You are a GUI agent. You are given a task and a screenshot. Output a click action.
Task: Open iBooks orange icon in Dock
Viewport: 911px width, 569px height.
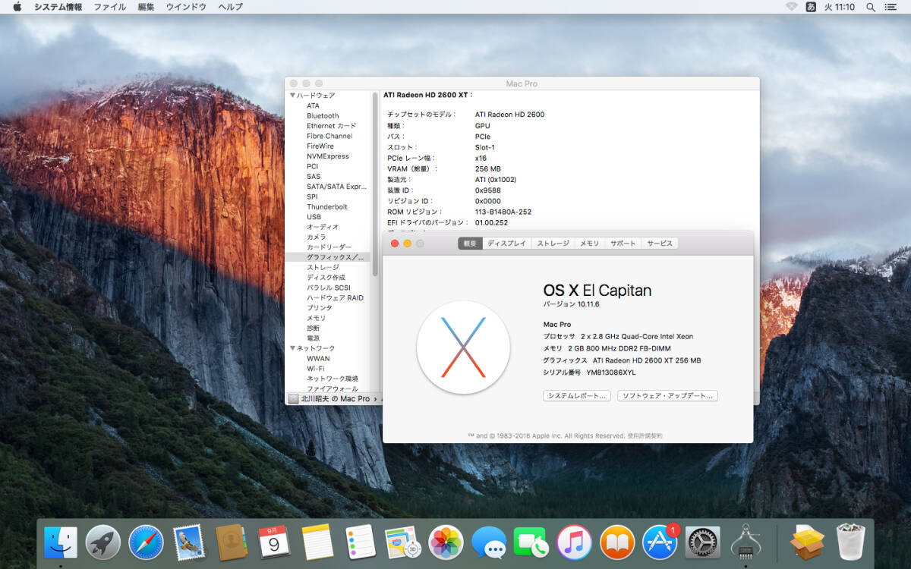coord(617,542)
